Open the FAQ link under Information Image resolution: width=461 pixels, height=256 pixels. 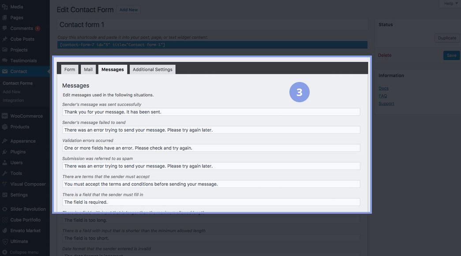pyautogui.click(x=382, y=96)
